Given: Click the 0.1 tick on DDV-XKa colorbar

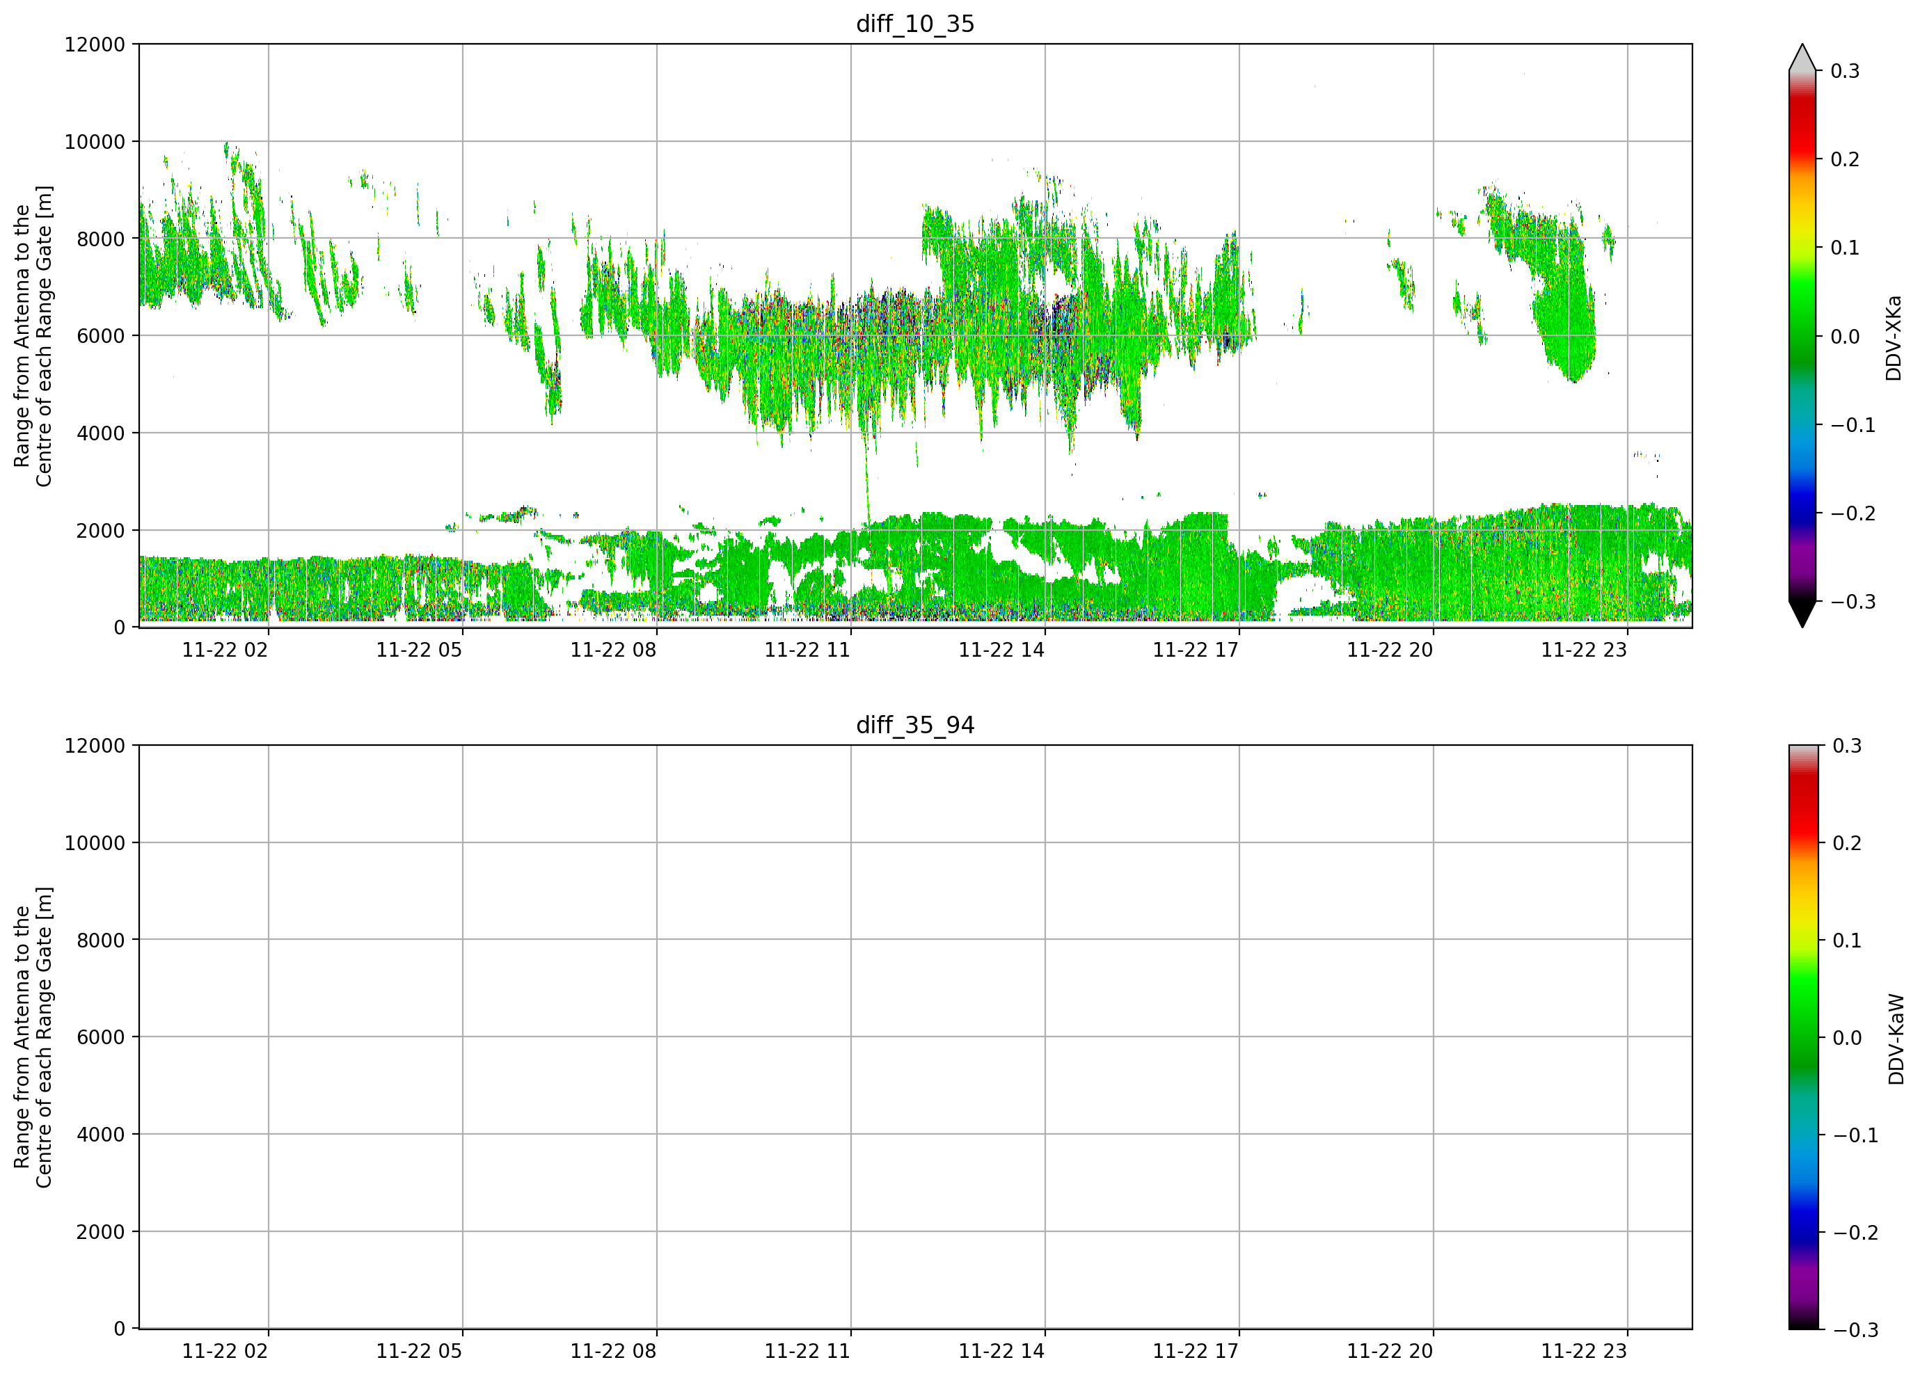Looking at the screenshot, I should [x=1845, y=248].
